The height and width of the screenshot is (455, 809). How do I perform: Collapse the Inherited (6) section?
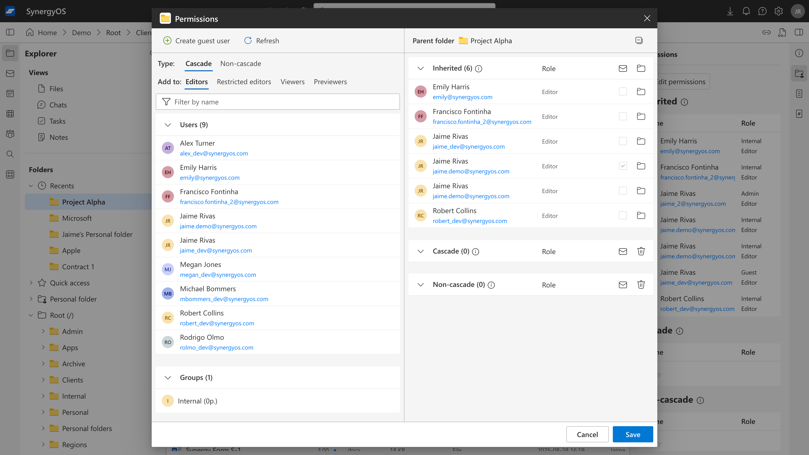pos(420,69)
